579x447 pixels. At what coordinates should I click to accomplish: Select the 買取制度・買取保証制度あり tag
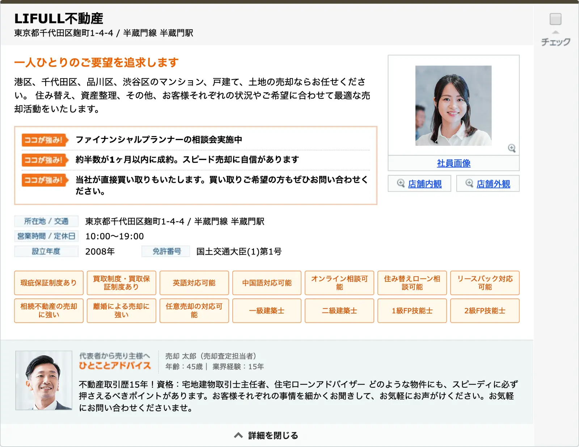(122, 283)
